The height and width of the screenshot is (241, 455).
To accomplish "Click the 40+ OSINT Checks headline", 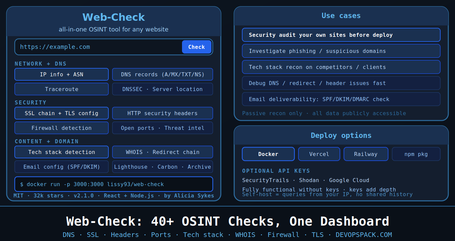I will point(227,222).
